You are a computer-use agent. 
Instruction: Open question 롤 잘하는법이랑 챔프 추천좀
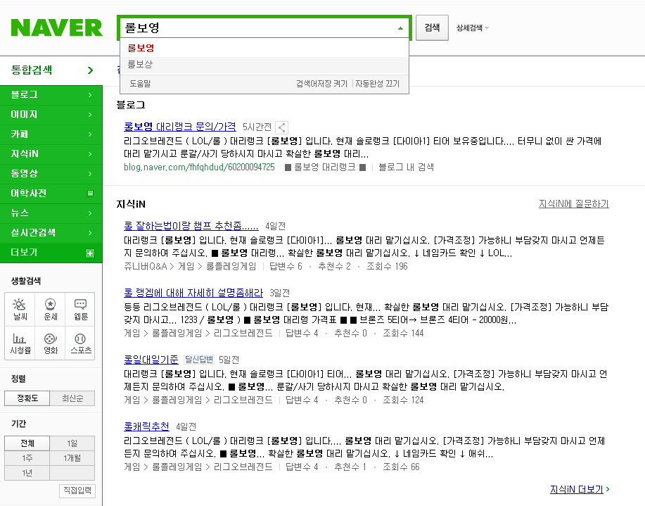click(191, 226)
